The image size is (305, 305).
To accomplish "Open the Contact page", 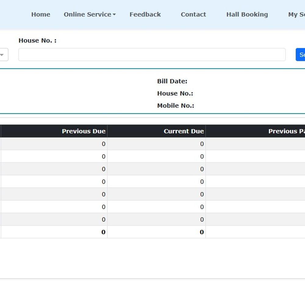I will [193, 14].
